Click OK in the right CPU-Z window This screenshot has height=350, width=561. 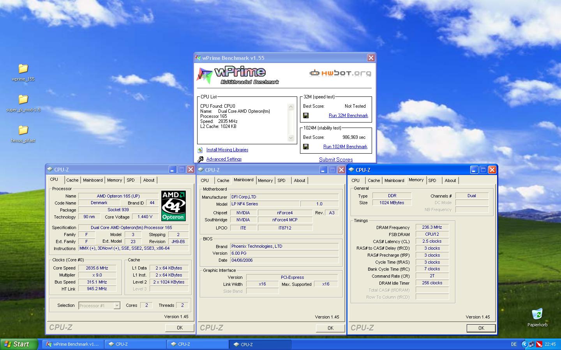481,328
